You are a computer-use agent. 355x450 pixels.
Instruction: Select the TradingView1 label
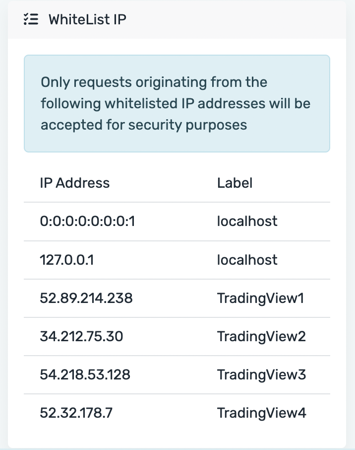coord(260,298)
